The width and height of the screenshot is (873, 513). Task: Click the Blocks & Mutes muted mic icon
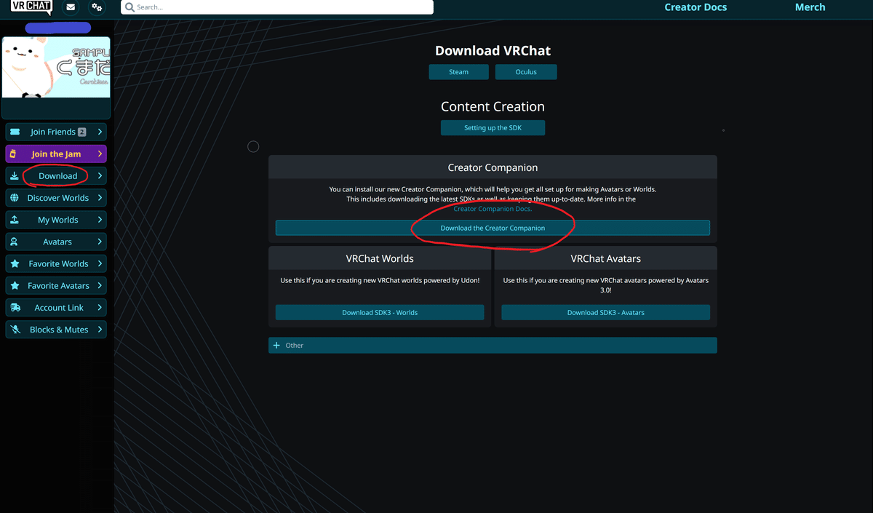[15, 329]
